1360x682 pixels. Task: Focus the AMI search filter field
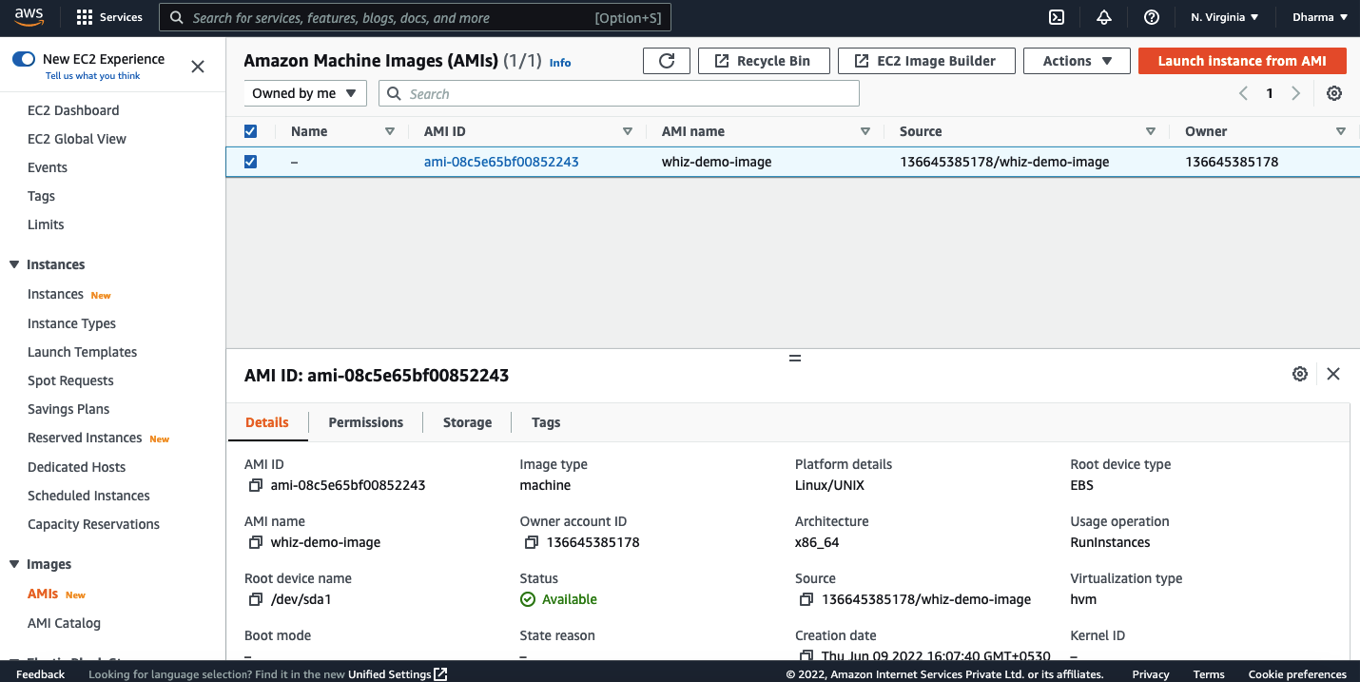pyautogui.click(x=619, y=93)
